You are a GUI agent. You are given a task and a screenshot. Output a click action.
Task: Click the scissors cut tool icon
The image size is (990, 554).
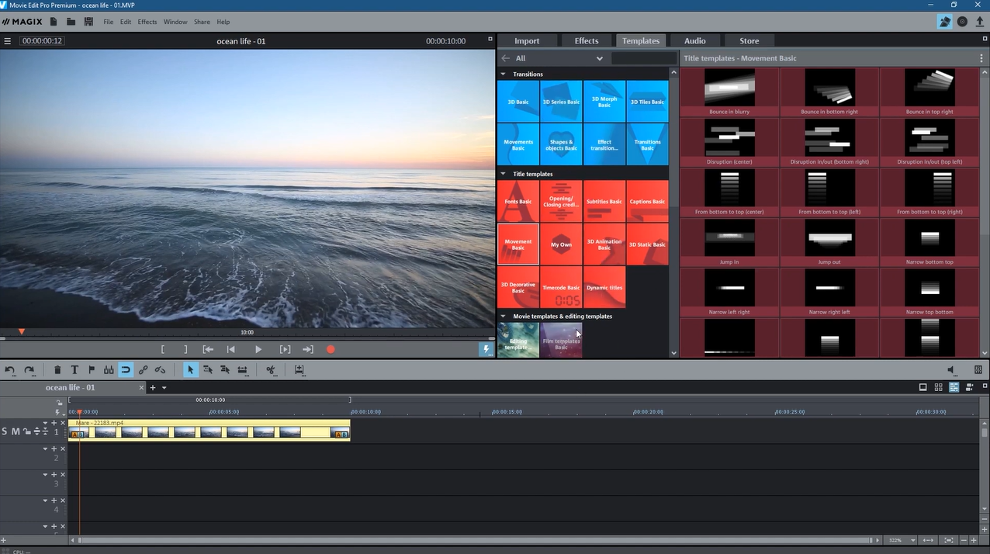[x=271, y=370]
